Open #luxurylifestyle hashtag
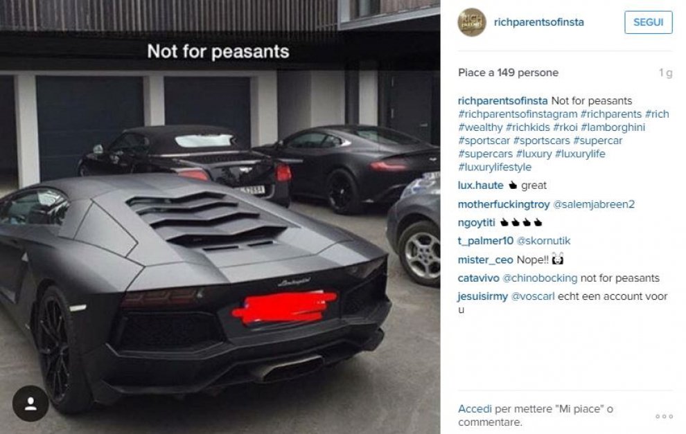 495,167
